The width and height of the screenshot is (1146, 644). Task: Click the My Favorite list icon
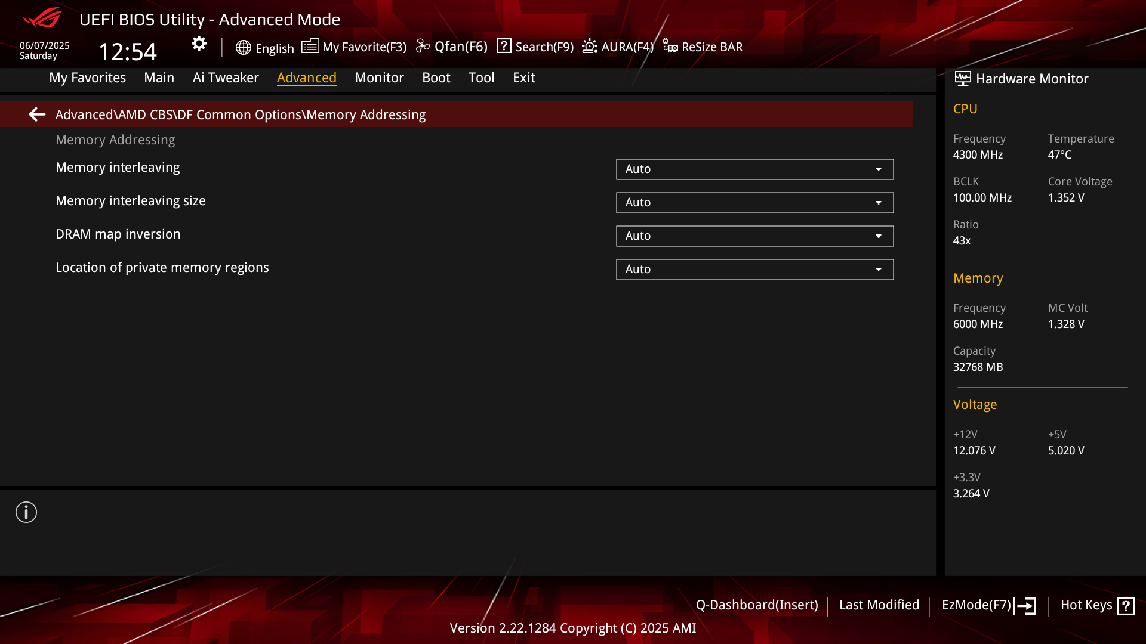click(x=310, y=47)
